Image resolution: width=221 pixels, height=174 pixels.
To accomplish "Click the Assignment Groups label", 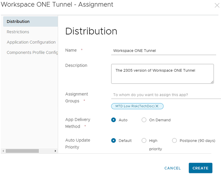I will tap(77, 97).
